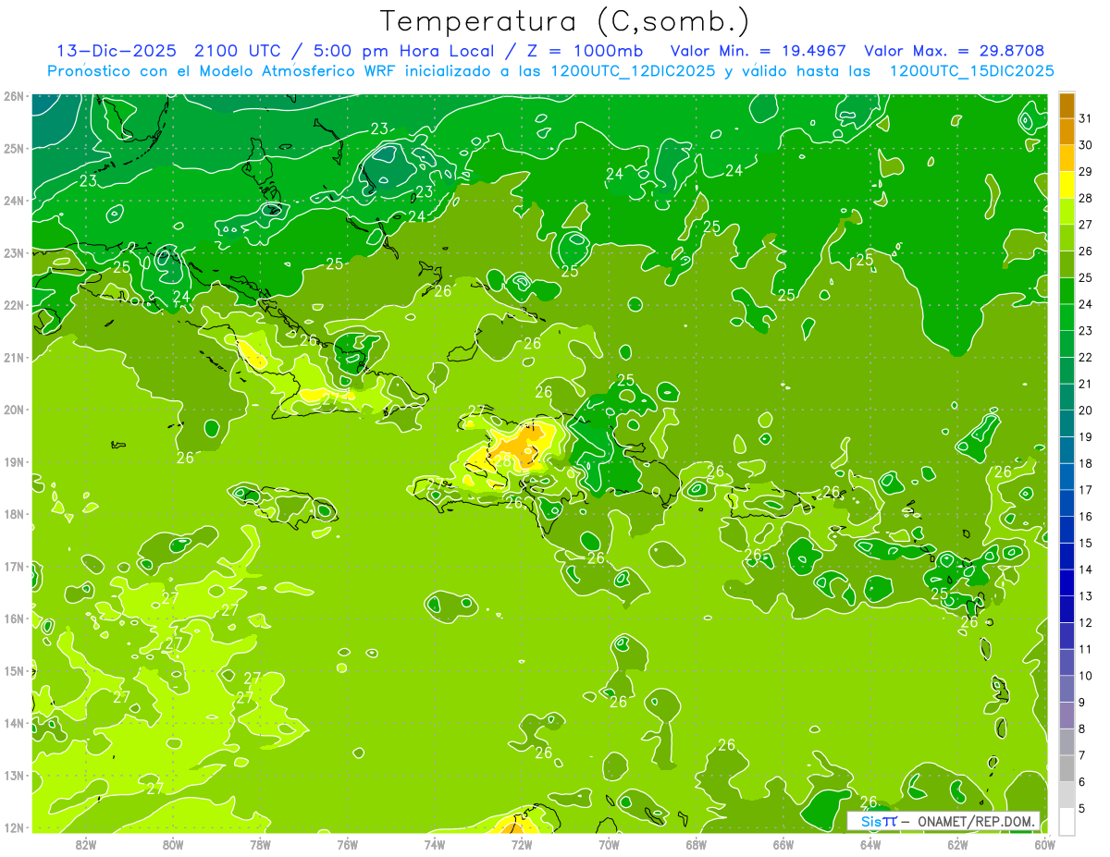The width and height of the screenshot is (1110, 857).
Task: Click the "78W" longitude axis label
Action: tap(260, 844)
